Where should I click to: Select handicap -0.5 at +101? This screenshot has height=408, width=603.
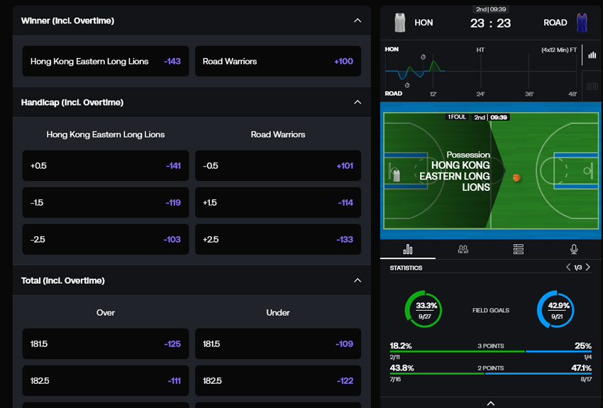pos(278,166)
